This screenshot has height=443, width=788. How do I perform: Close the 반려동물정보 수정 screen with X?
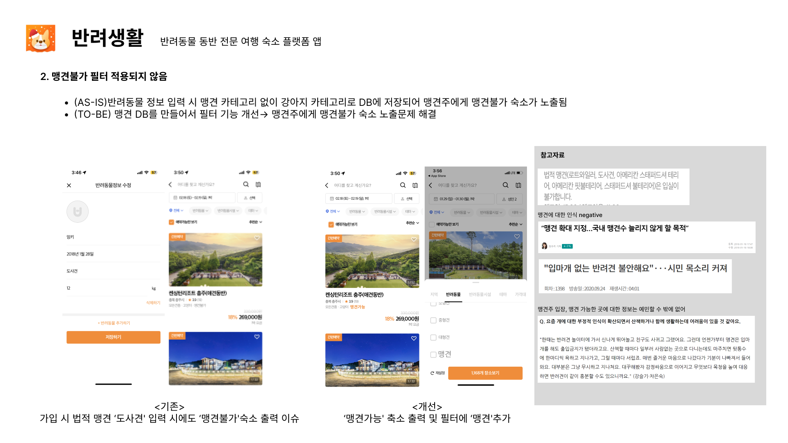pyautogui.click(x=69, y=185)
